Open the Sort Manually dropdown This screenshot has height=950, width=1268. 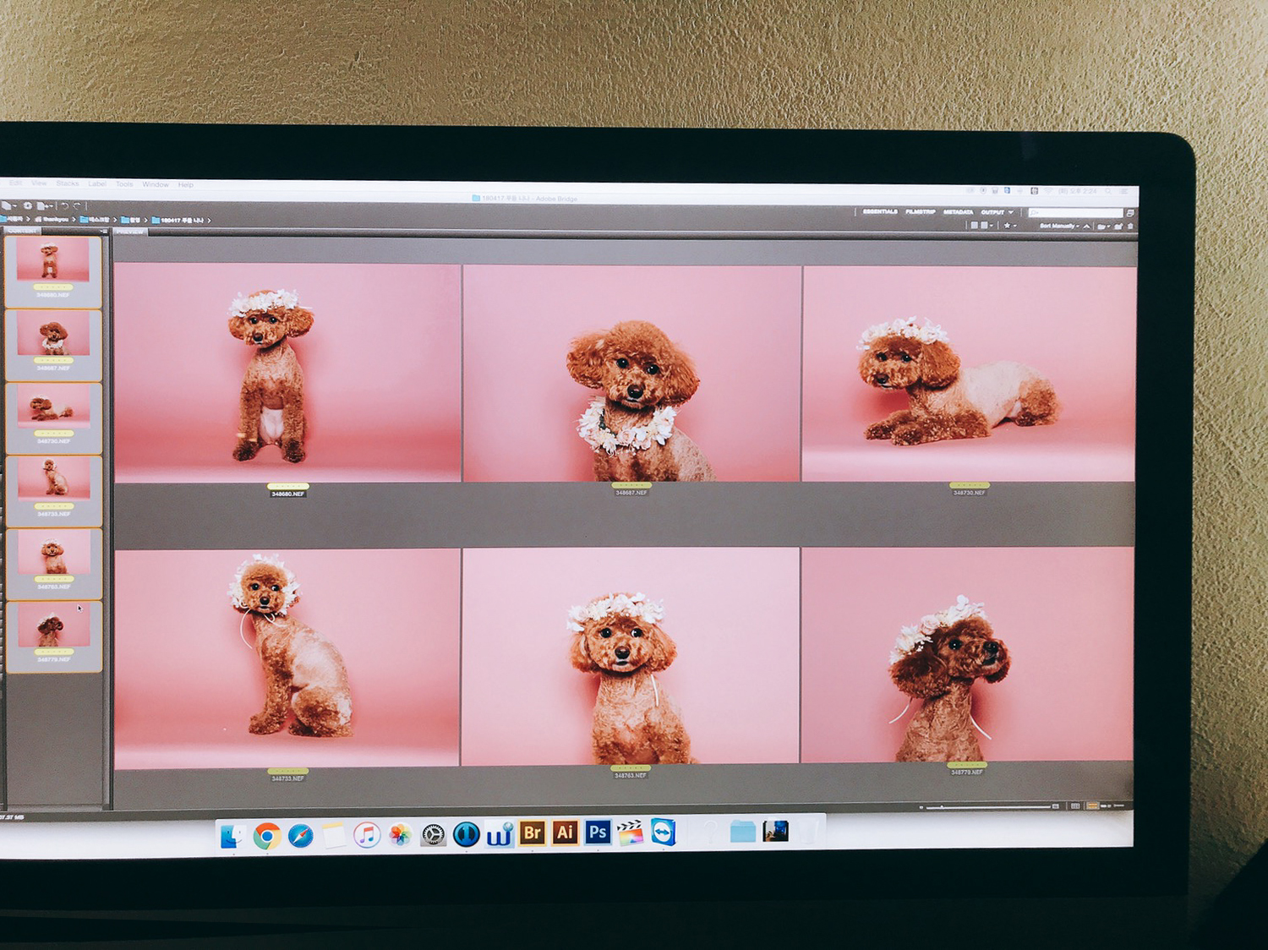(x=1060, y=226)
